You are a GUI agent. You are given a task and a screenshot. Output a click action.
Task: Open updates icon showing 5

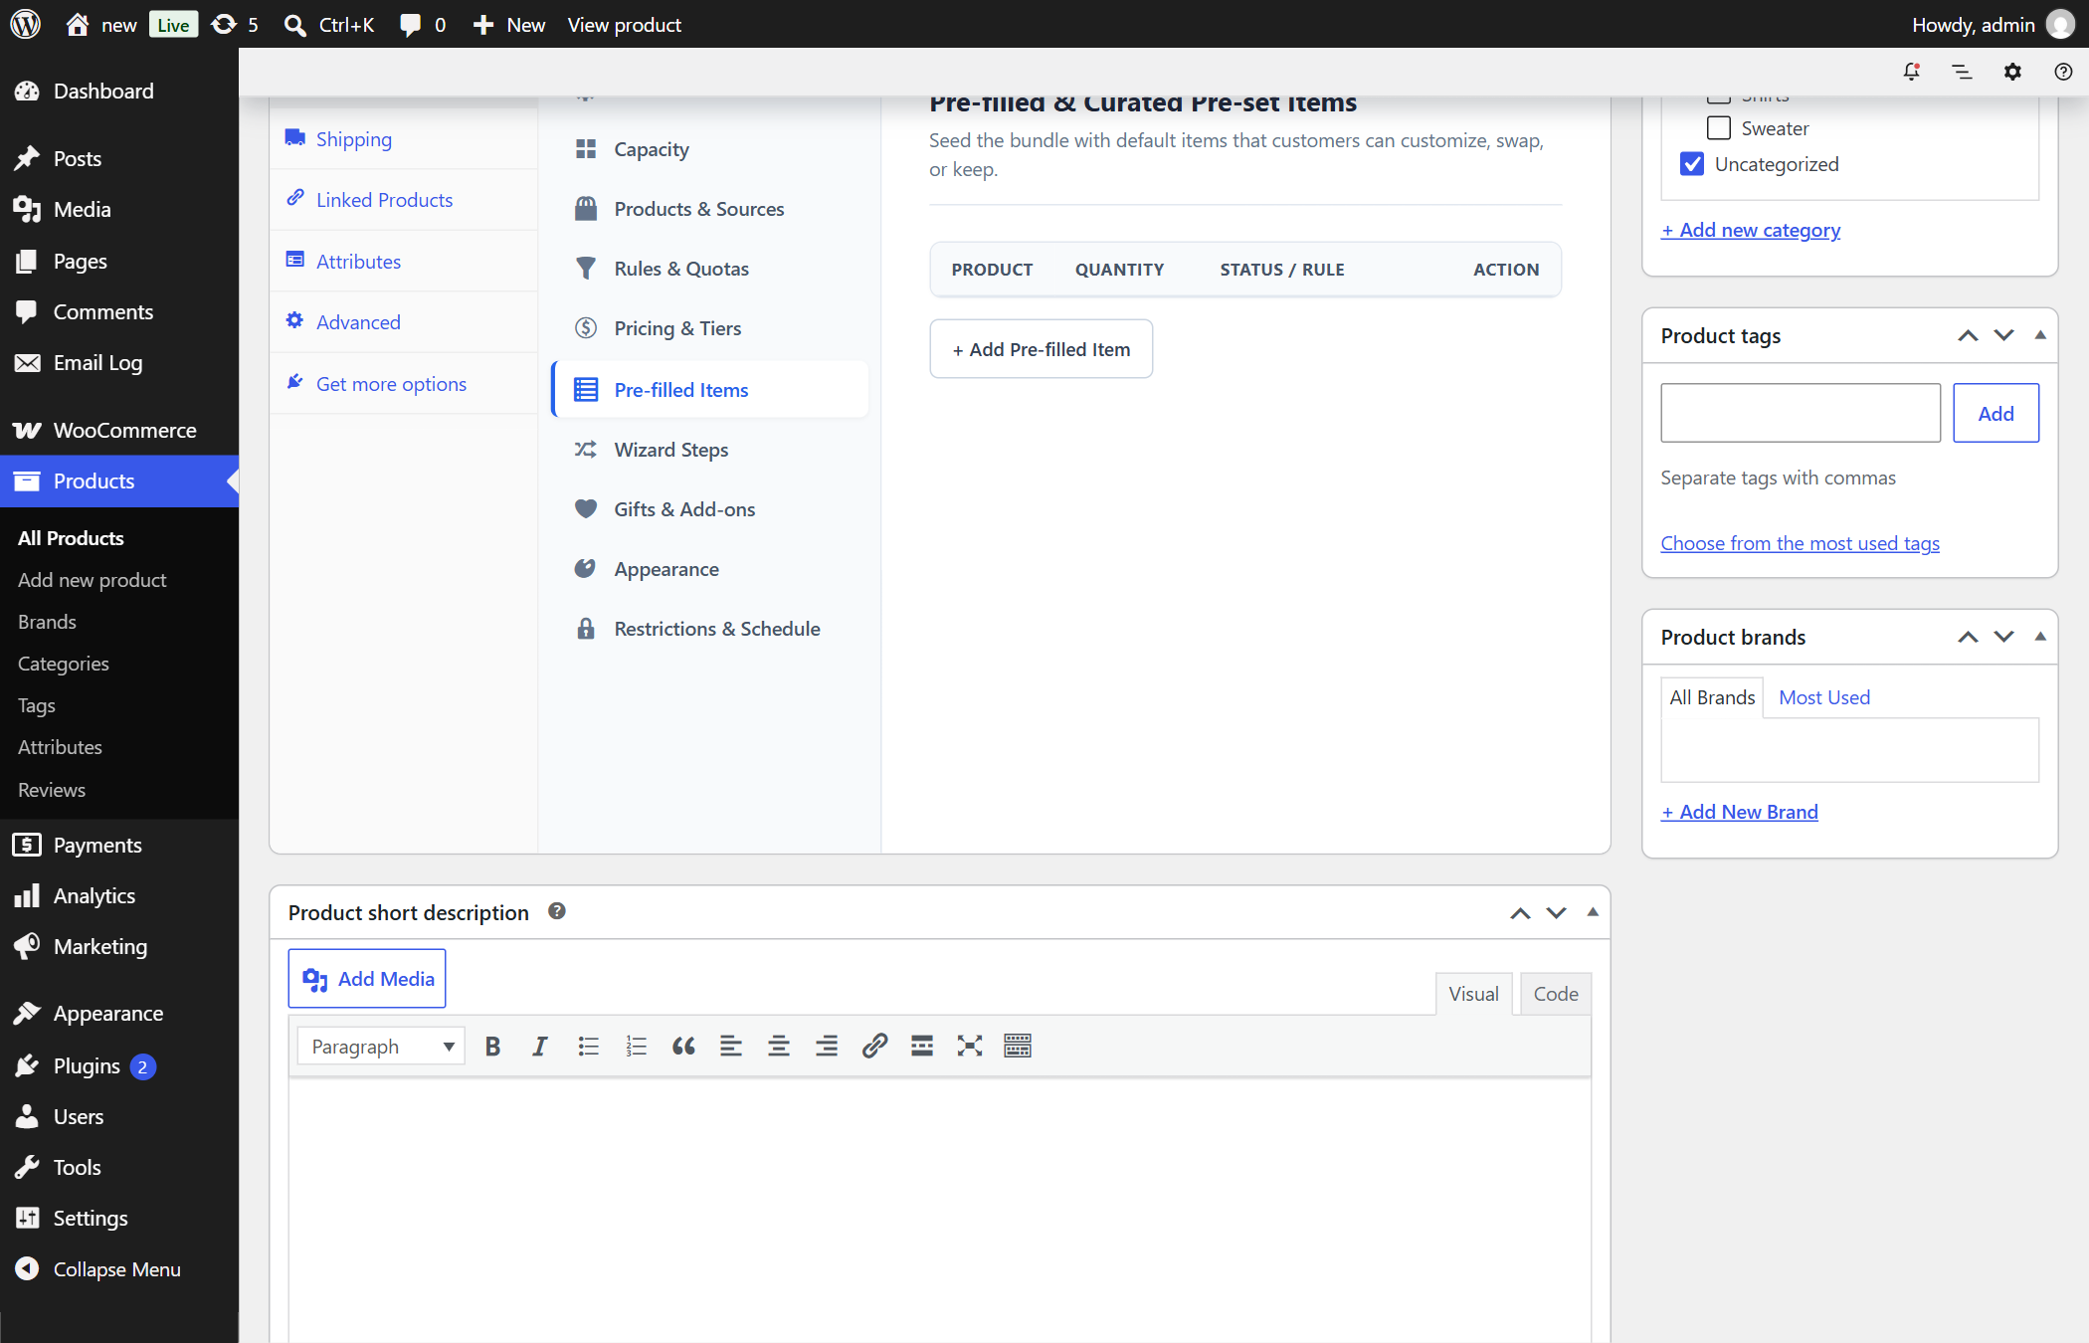pyautogui.click(x=236, y=24)
